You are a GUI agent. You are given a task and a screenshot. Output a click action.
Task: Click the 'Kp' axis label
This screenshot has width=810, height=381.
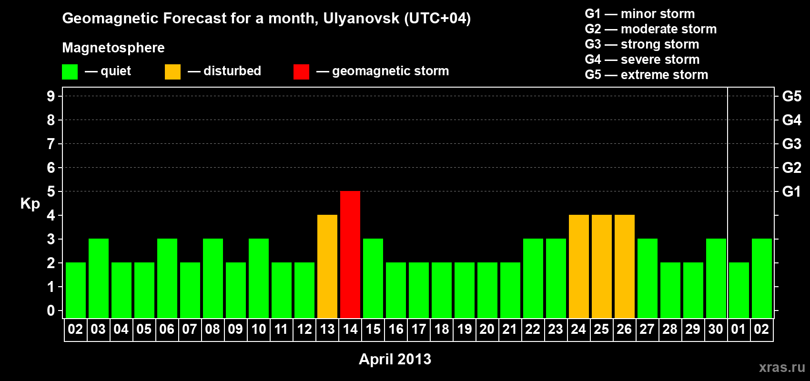[30, 204]
